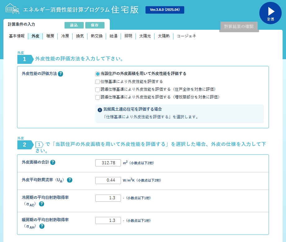Open 計算結果の確認 tab

pyautogui.click(x=239, y=27)
